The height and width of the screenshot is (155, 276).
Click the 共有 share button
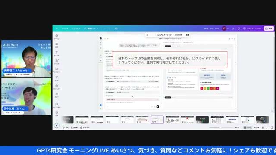269,28
